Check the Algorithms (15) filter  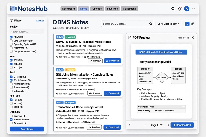(x=11, y=48)
